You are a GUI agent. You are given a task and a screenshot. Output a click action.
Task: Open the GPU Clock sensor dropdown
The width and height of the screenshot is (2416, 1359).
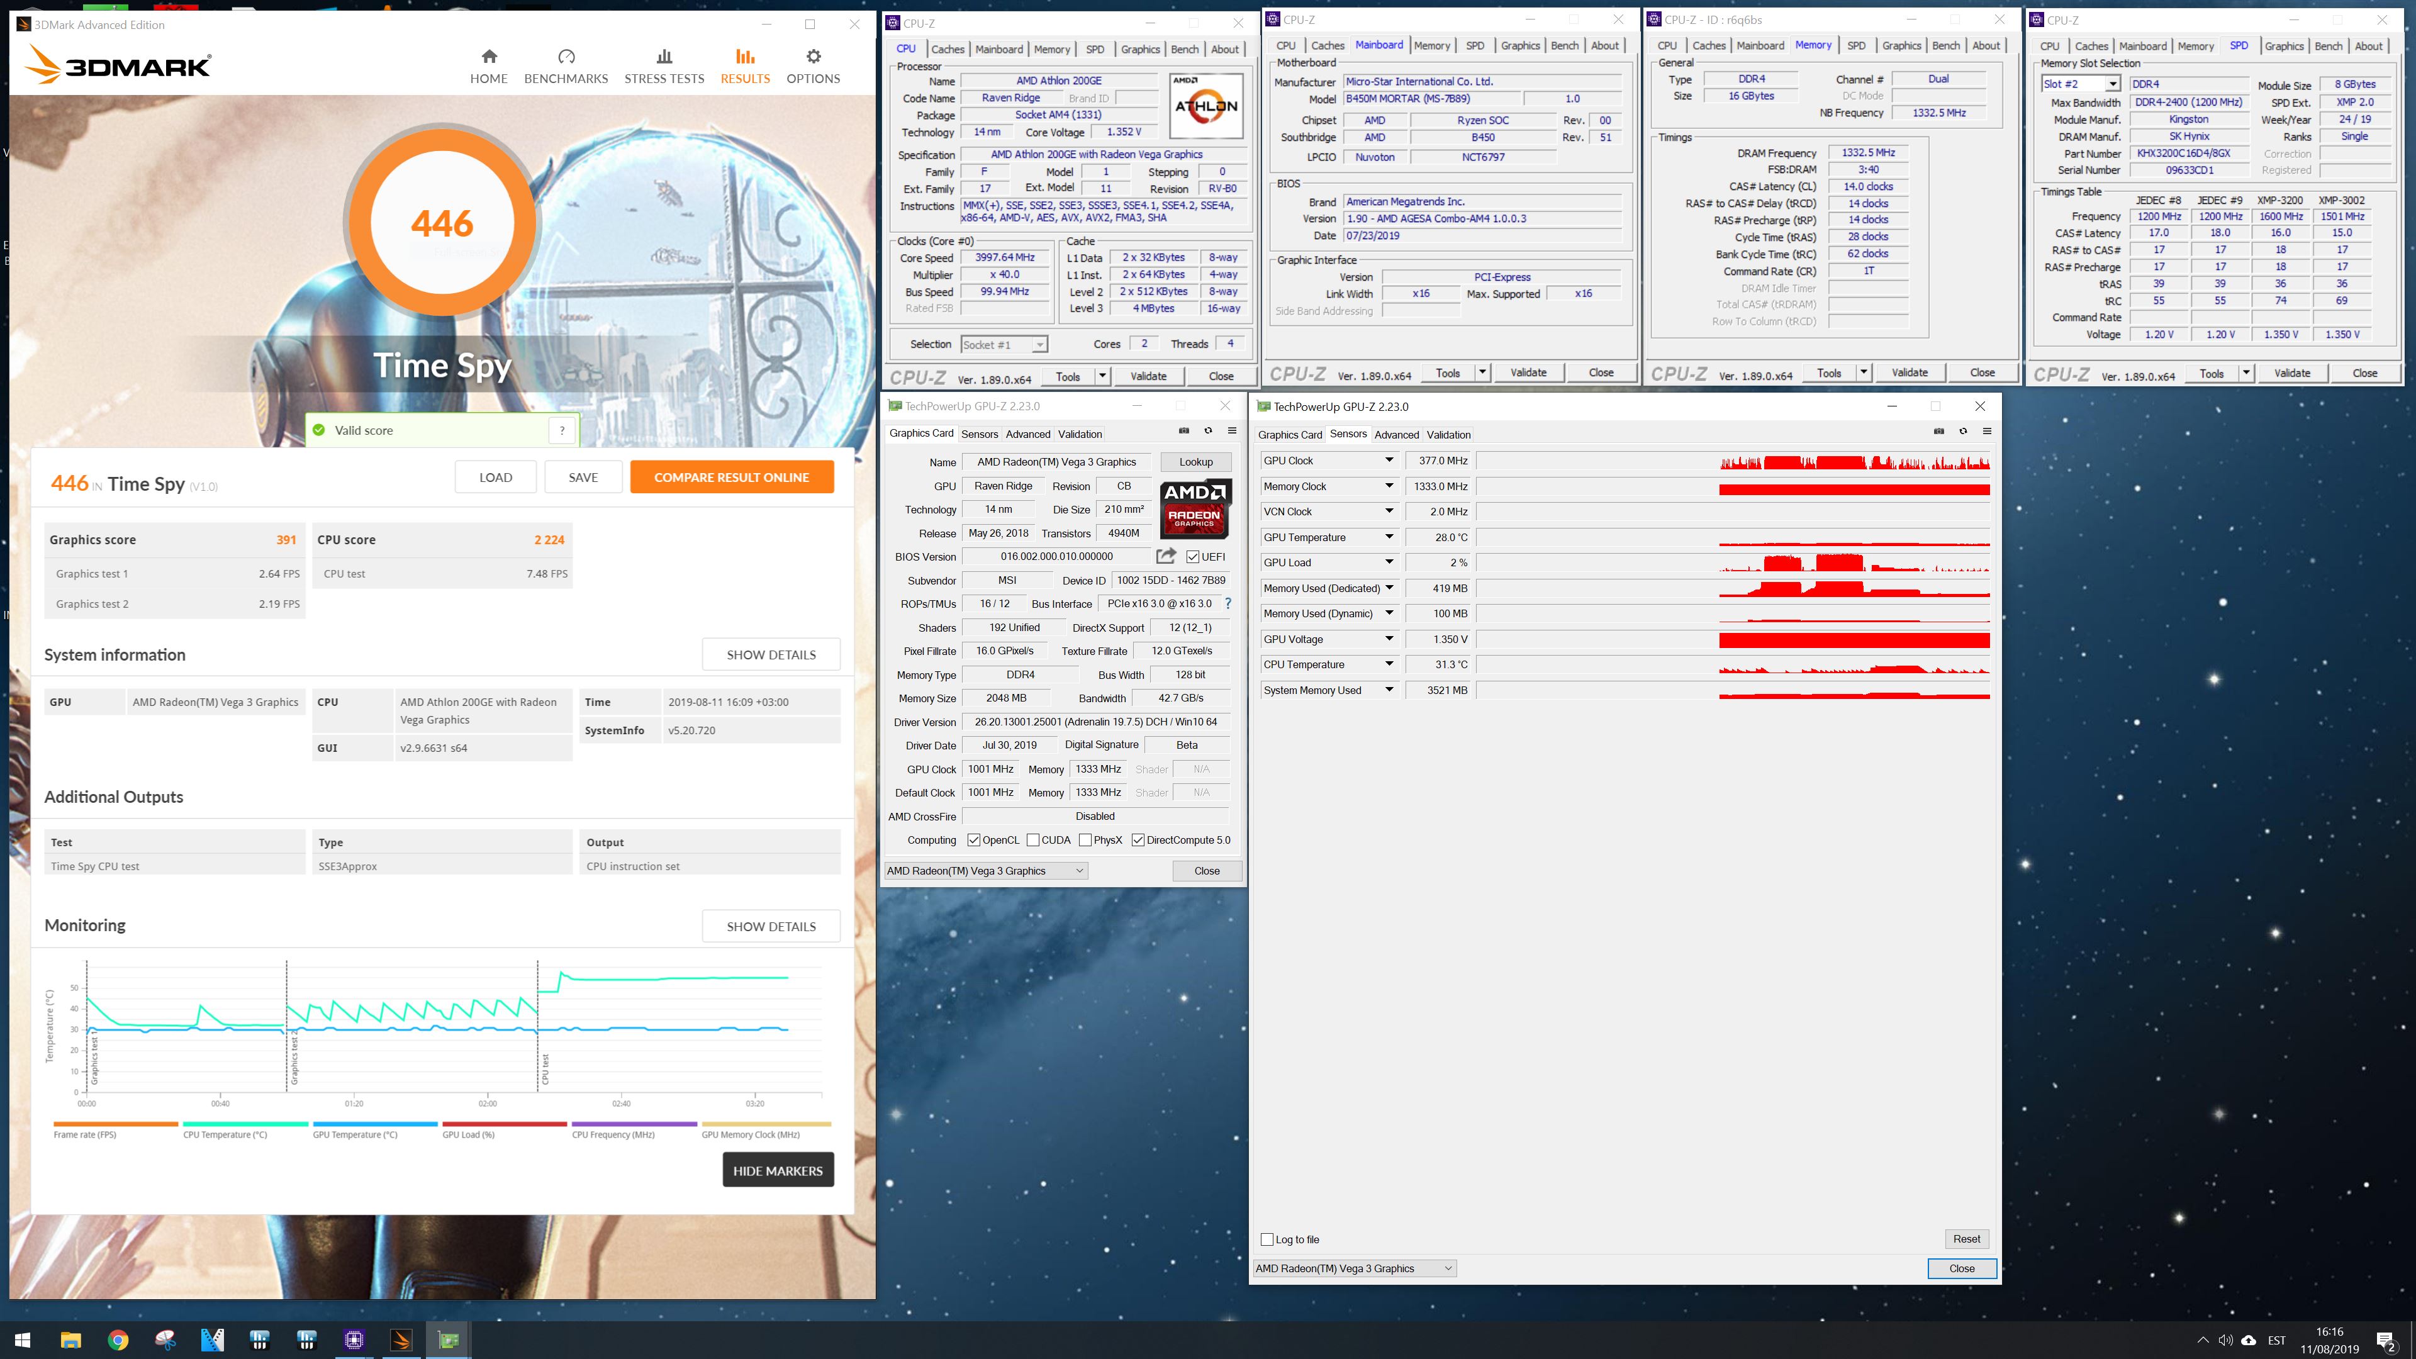(1389, 461)
